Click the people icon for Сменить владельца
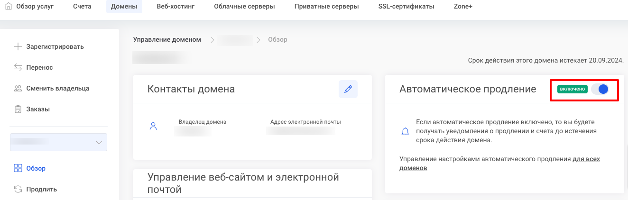Screen dimensions: 628x200 click(18, 88)
